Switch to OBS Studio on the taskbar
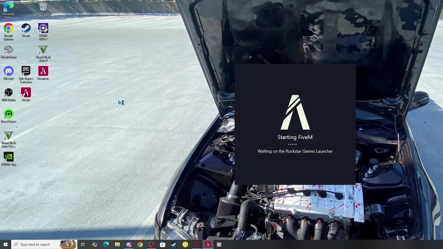Screen dimensions: 443x249 click(151, 245)
